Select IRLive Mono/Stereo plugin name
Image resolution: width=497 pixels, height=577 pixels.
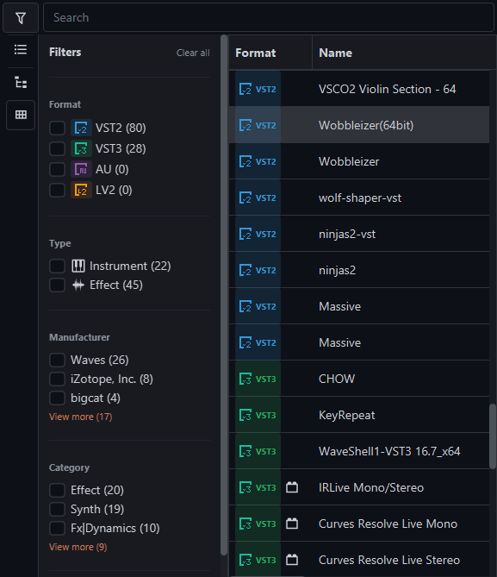coord(371,487)
